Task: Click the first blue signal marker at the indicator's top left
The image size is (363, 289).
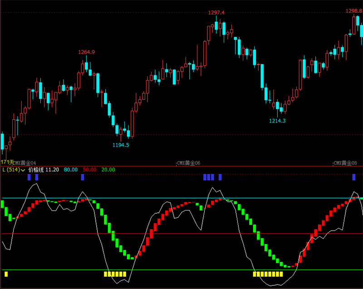Action: [29, 177]
